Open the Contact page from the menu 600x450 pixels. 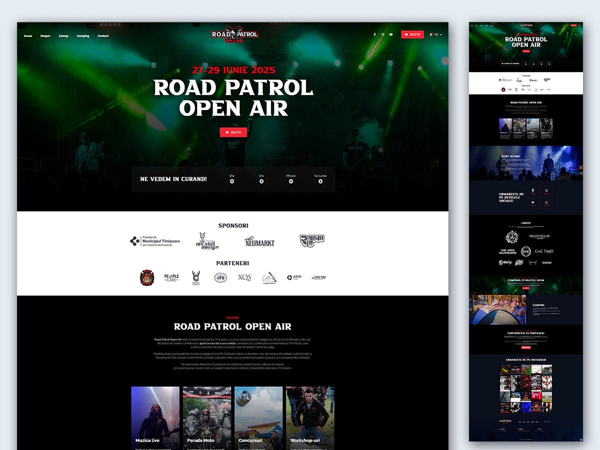(x=103, y=36)
